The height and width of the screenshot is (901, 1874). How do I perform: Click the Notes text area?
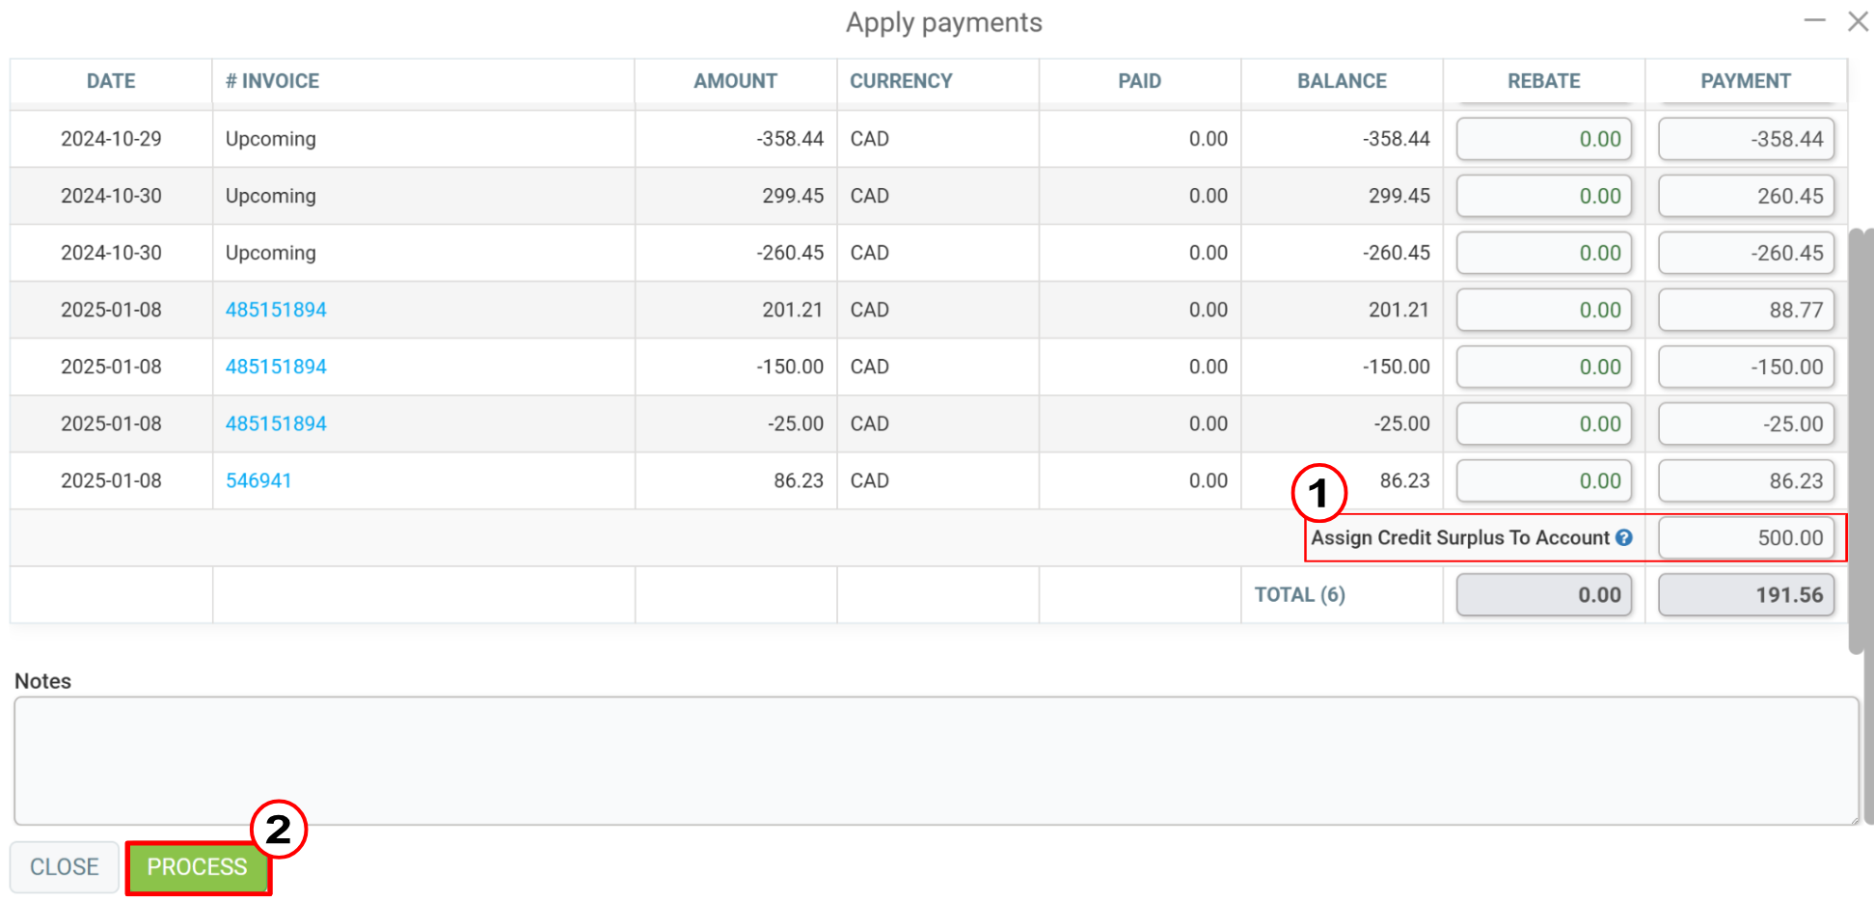coord(936,760)
